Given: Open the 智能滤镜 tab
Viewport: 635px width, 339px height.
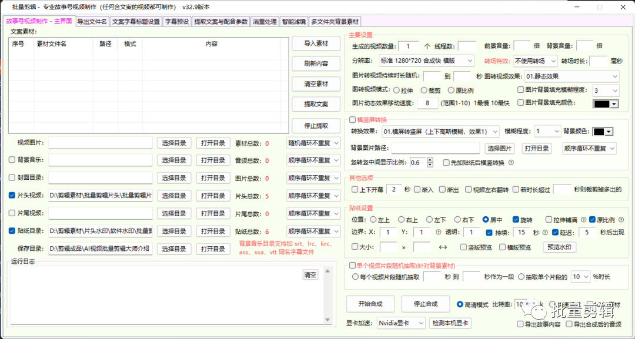Looking at the screenshot, I should pos(294,21).
